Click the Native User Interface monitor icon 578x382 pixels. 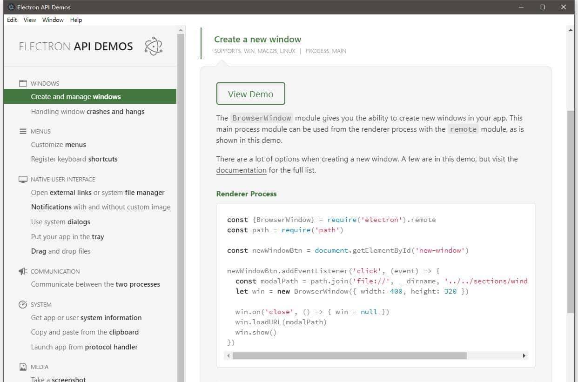pos(23,179)
